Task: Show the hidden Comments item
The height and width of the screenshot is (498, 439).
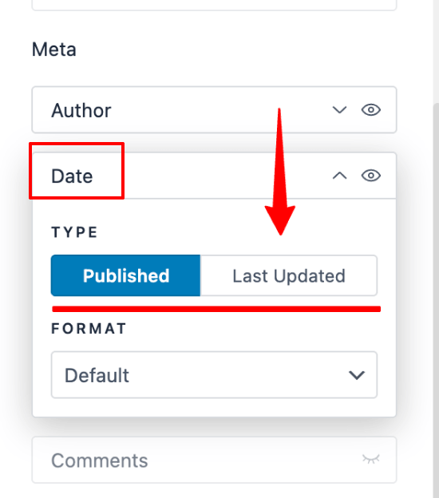Action: pos(370,459)
